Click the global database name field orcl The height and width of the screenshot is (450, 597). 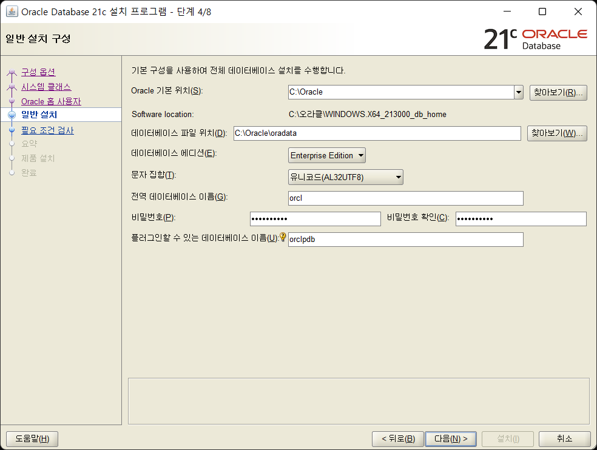(x=406, y=198)
